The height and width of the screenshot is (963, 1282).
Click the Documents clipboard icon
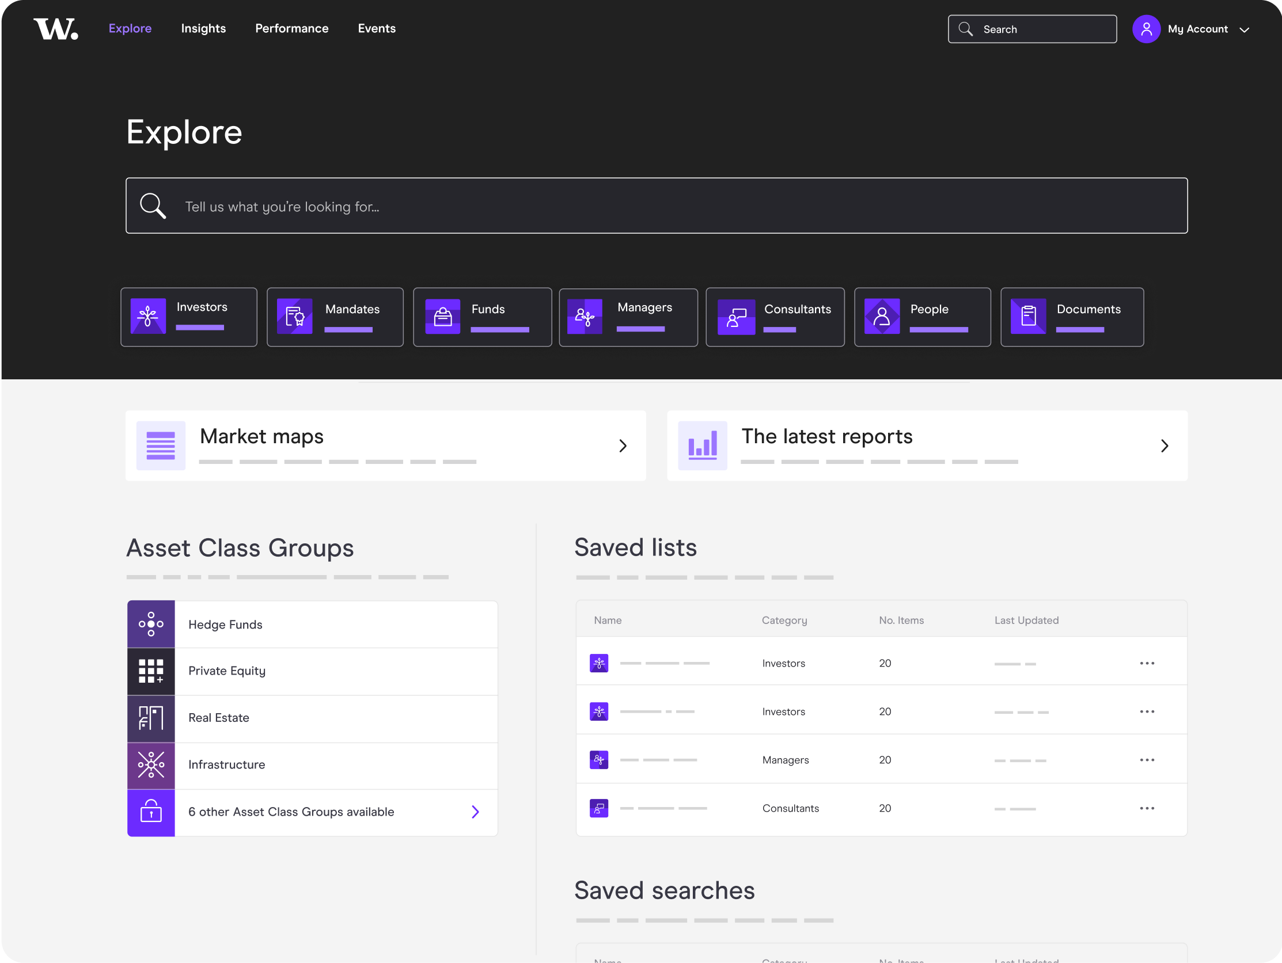pyautogui.click(x=1029, y=317)
